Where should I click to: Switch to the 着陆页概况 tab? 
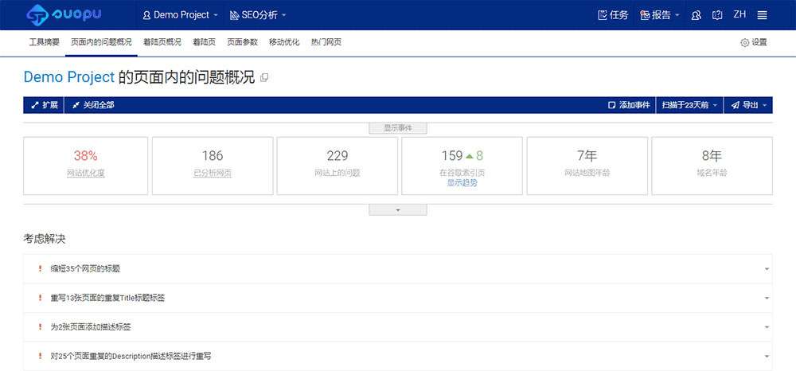pyautogui.click(x=162, y=43)
